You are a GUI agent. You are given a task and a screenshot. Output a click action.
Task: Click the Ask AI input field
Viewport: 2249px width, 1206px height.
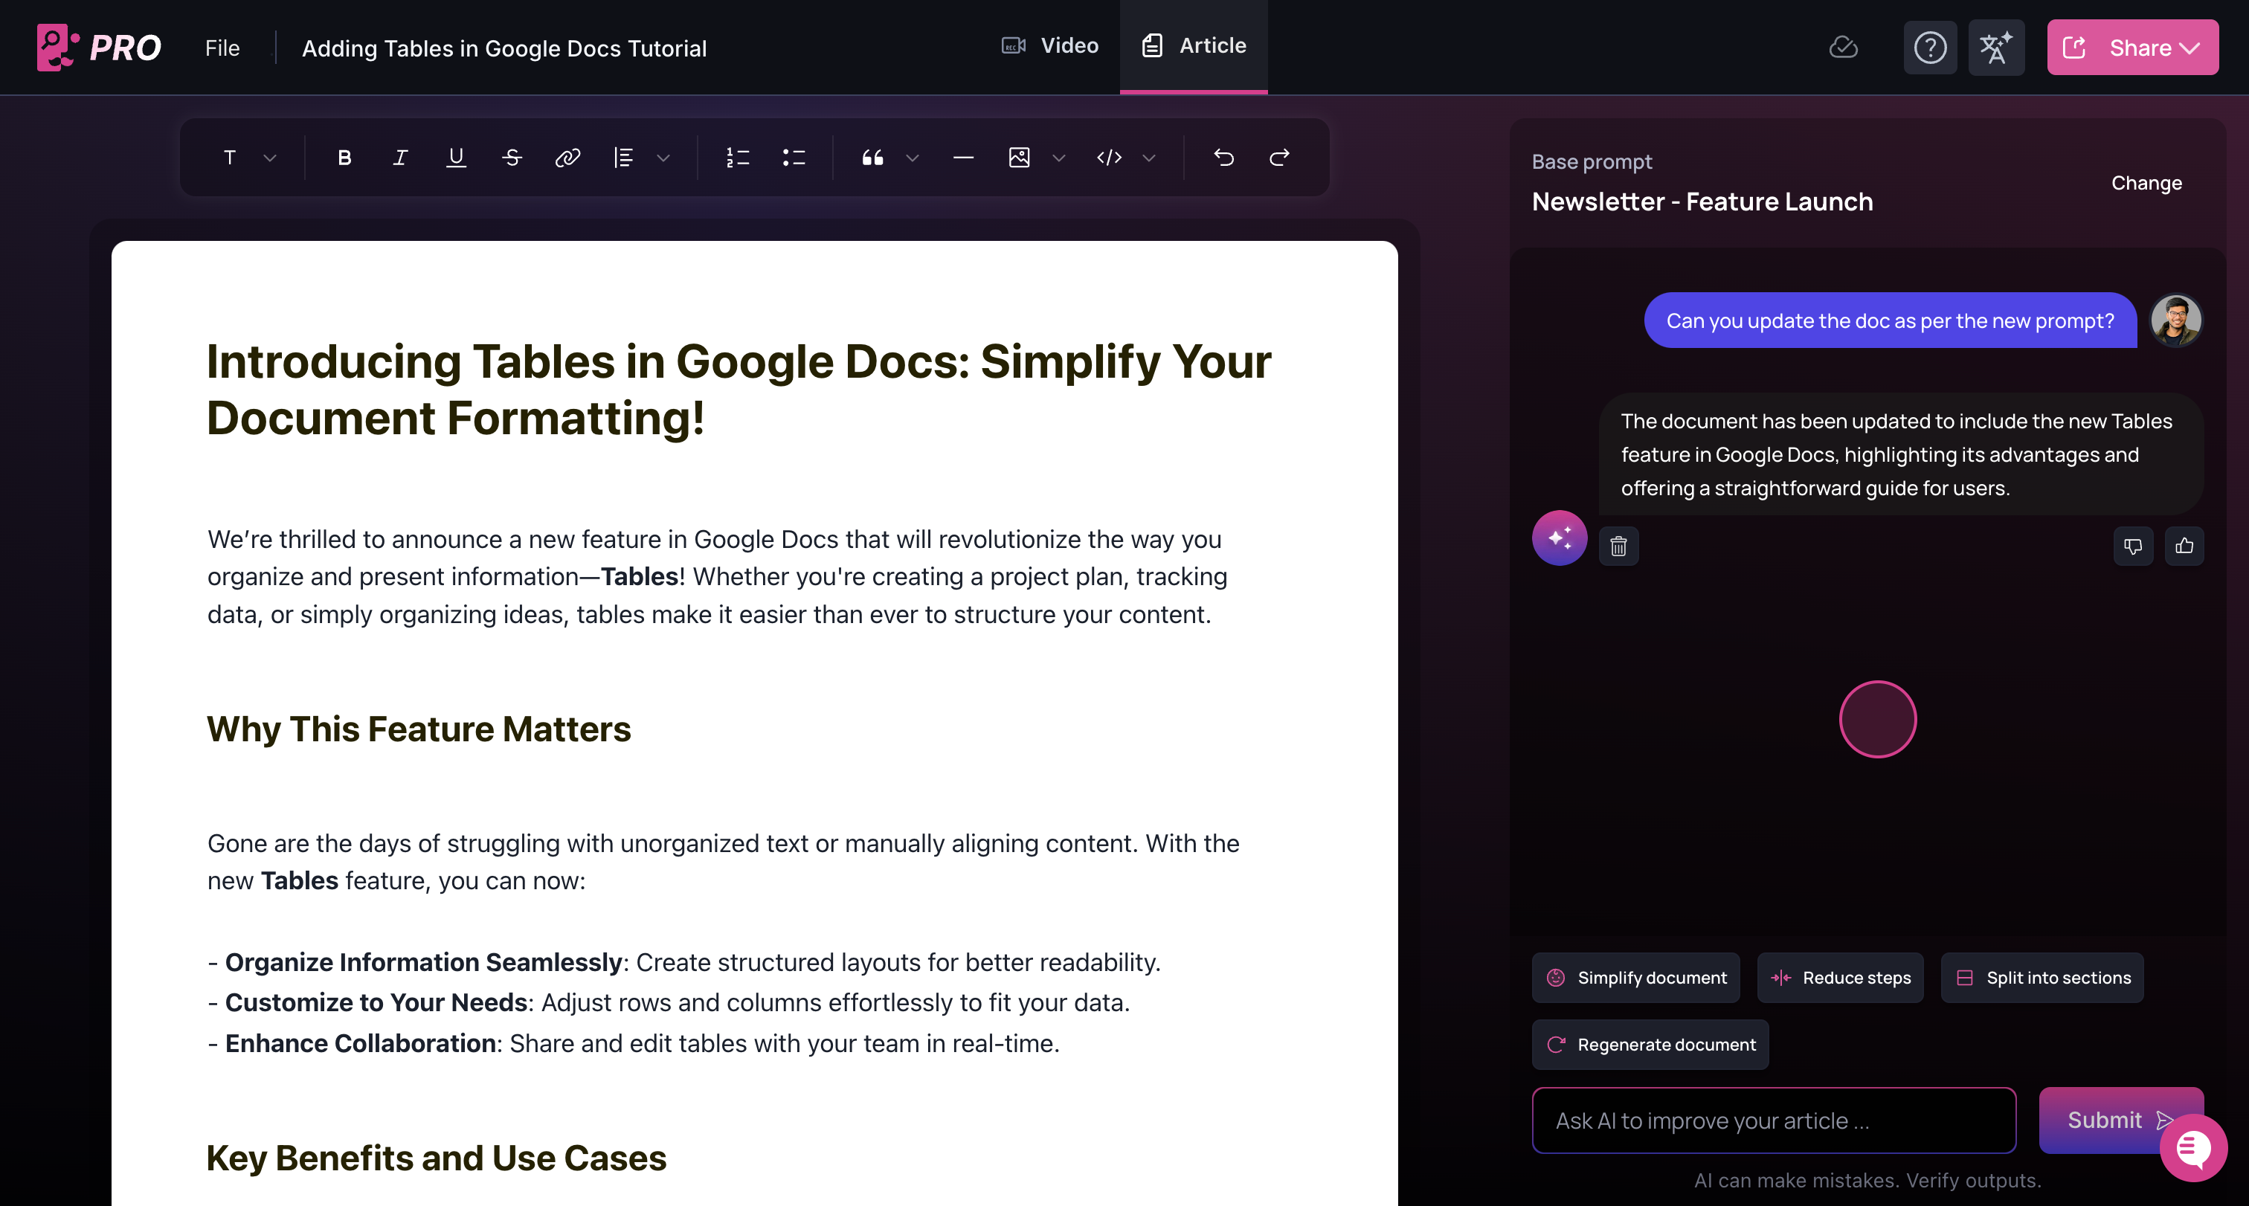coord(1773,1120)
